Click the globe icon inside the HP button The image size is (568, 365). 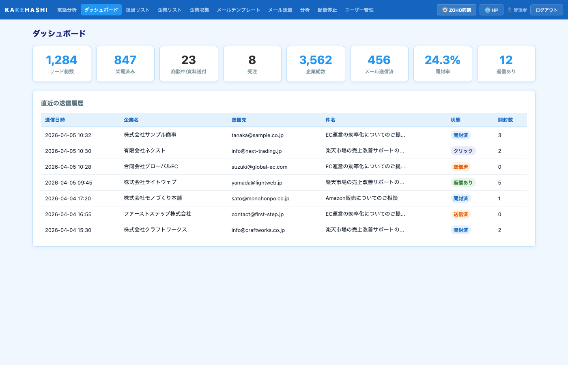488,10
